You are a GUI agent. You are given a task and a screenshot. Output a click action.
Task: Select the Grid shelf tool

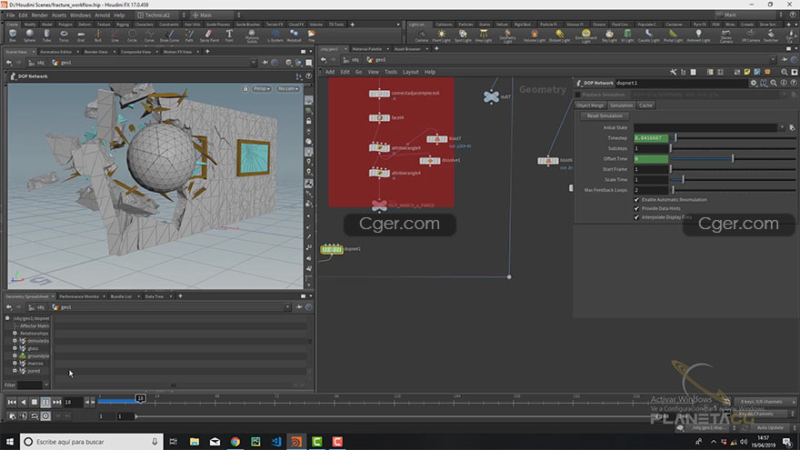[81, 35]
